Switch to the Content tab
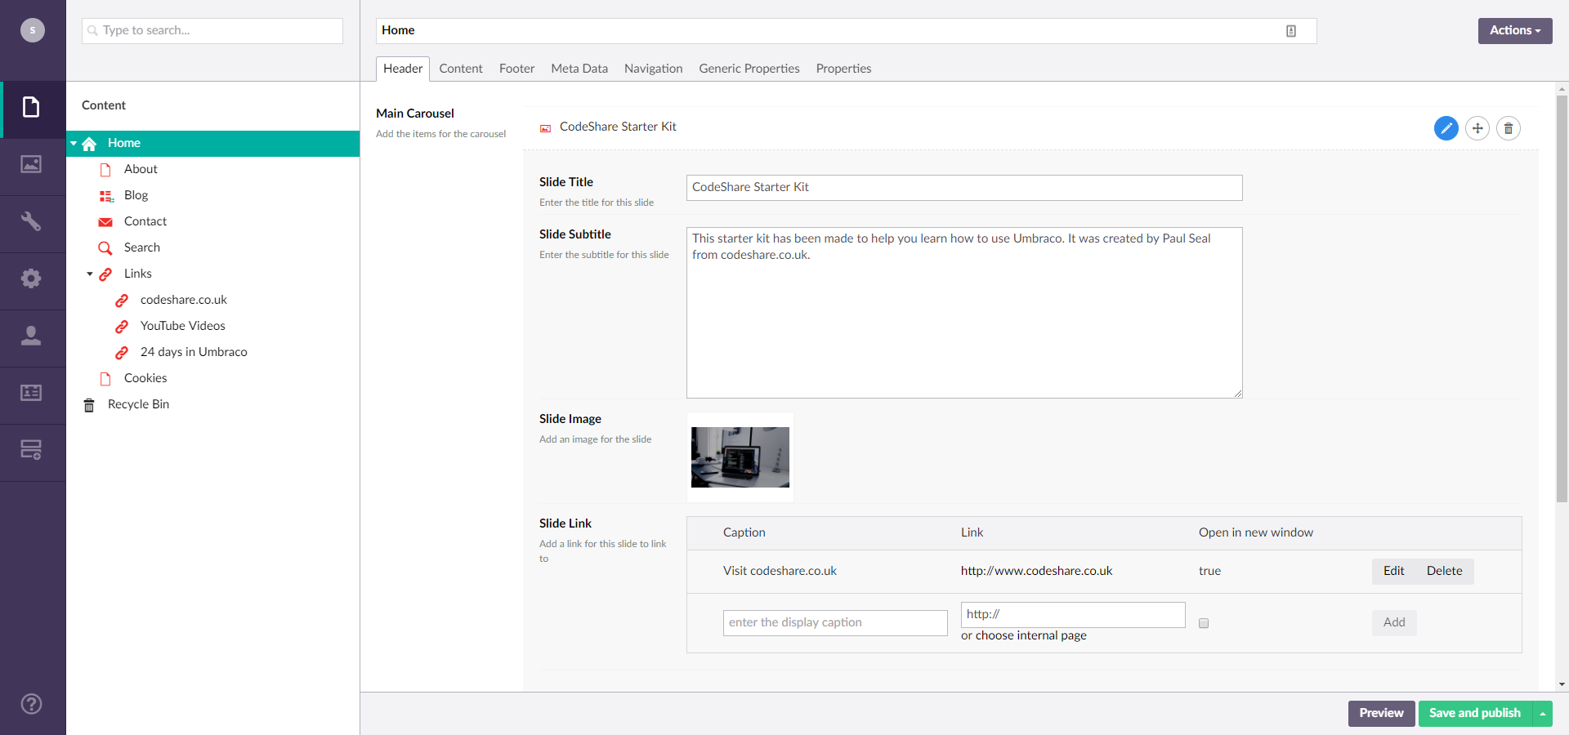This screenshot has width=1569, height=735. coord(461,69)
